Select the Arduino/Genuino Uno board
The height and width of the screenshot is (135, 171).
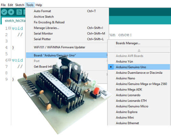pyautogui.click(x=139, y=67)
